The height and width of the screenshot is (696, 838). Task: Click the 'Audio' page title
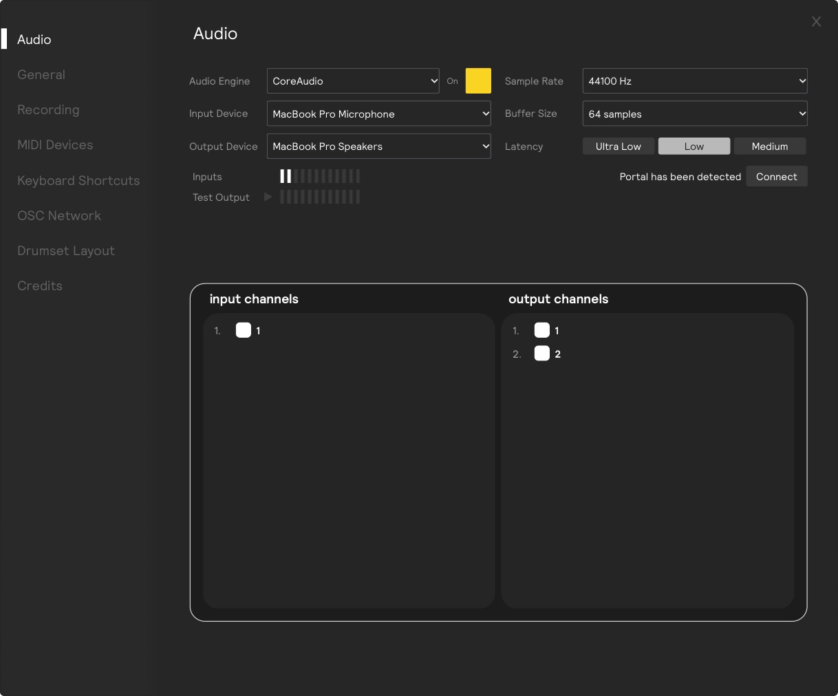click(215, 34)
